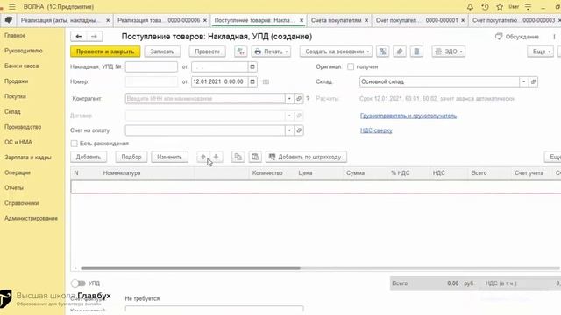
Task: Open the main hamburger menu
Action: point(11,7)
